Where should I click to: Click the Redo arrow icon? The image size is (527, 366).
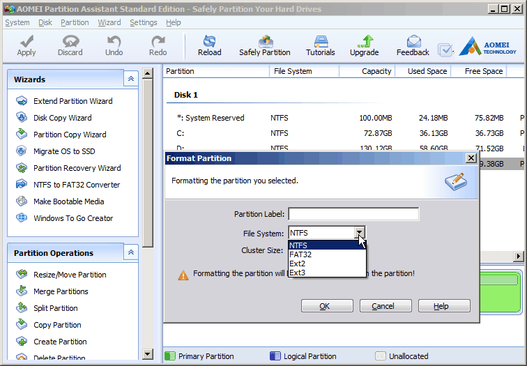[x=158, y=41]
